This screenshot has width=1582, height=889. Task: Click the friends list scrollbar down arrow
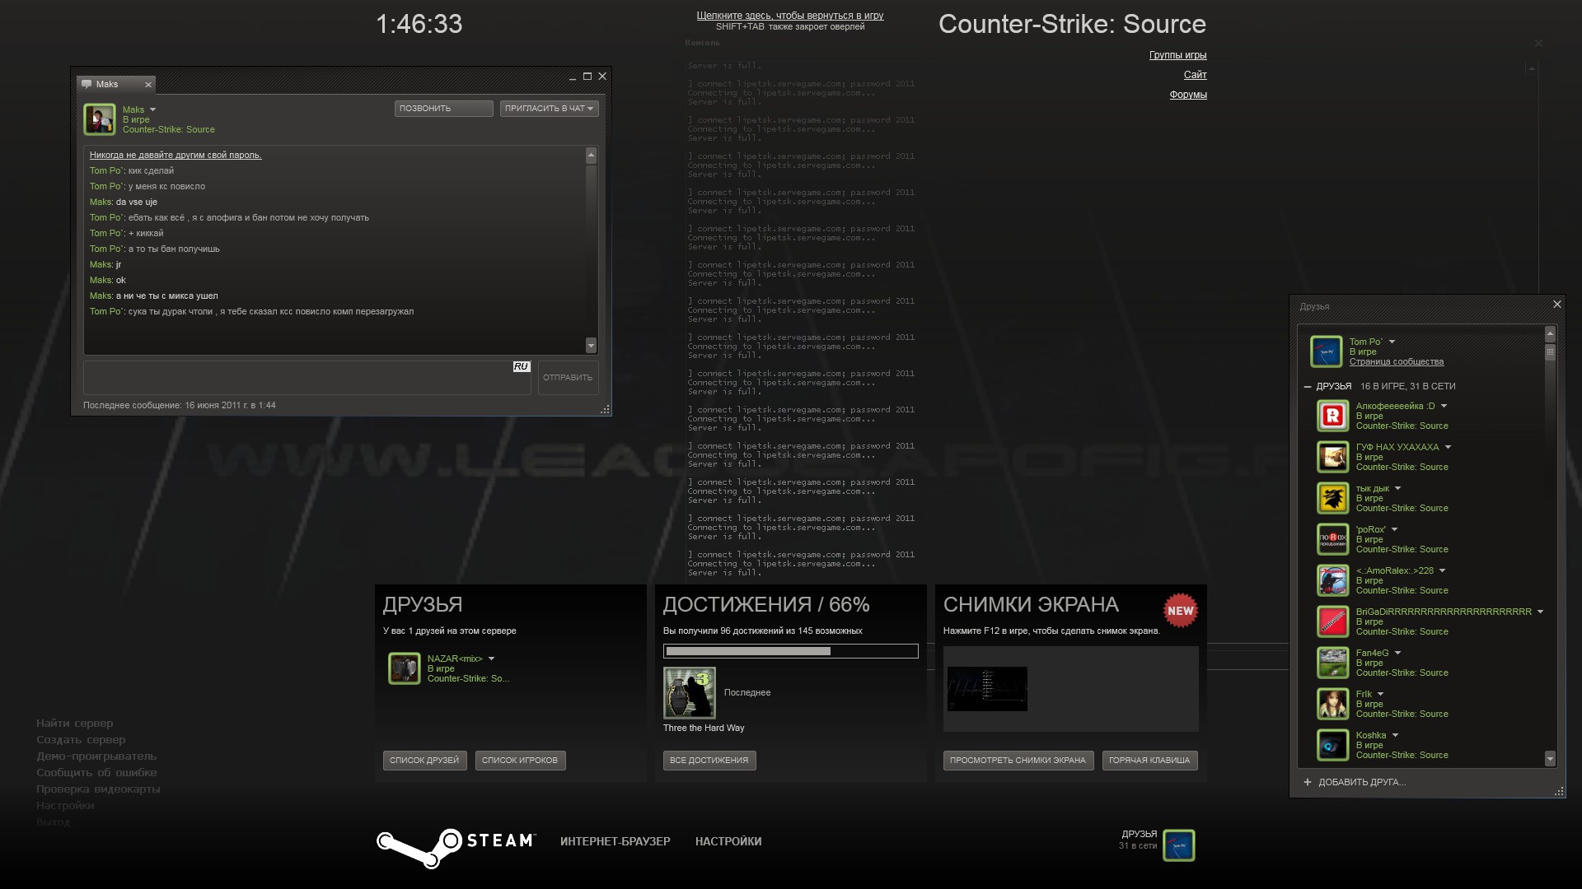click(x=1550, y=759)
